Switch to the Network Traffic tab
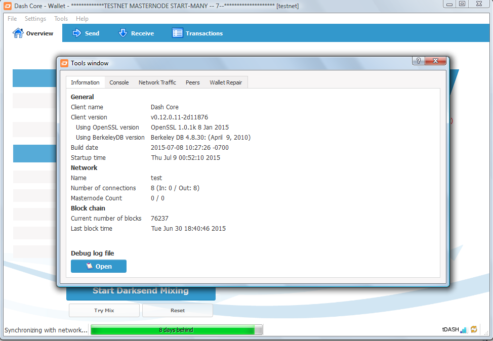The width and height of the screenshot is (493, 341). 157,82
